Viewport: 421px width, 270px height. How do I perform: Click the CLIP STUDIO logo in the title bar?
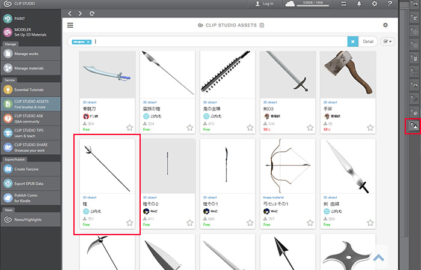pos(8,4)
